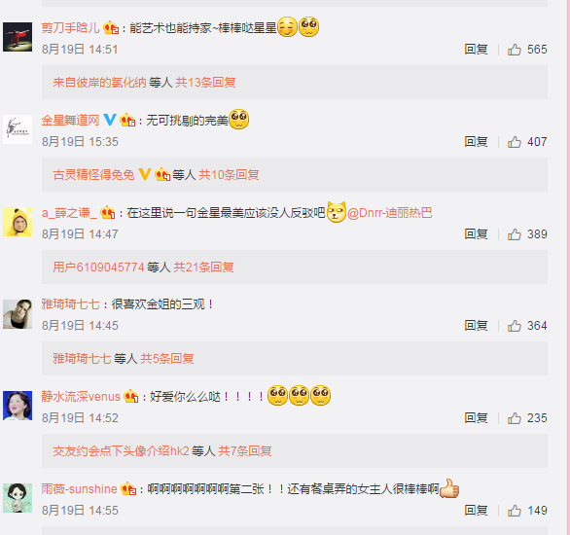Screen dimensions: 570x535
Task: Show all 共5条回复 replies
Action: (x=167, y=359)
